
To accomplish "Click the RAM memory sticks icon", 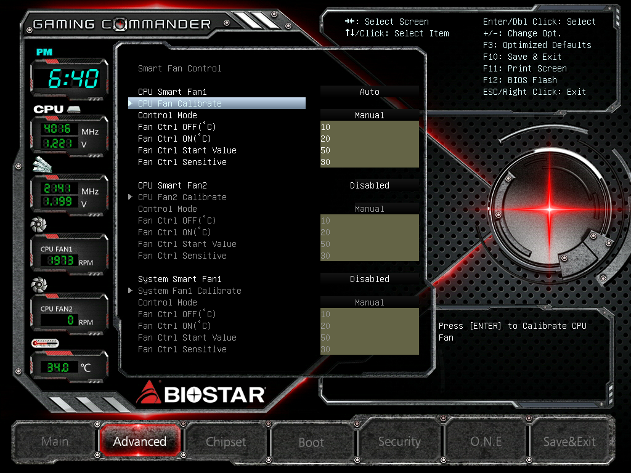I will point(43,165).
